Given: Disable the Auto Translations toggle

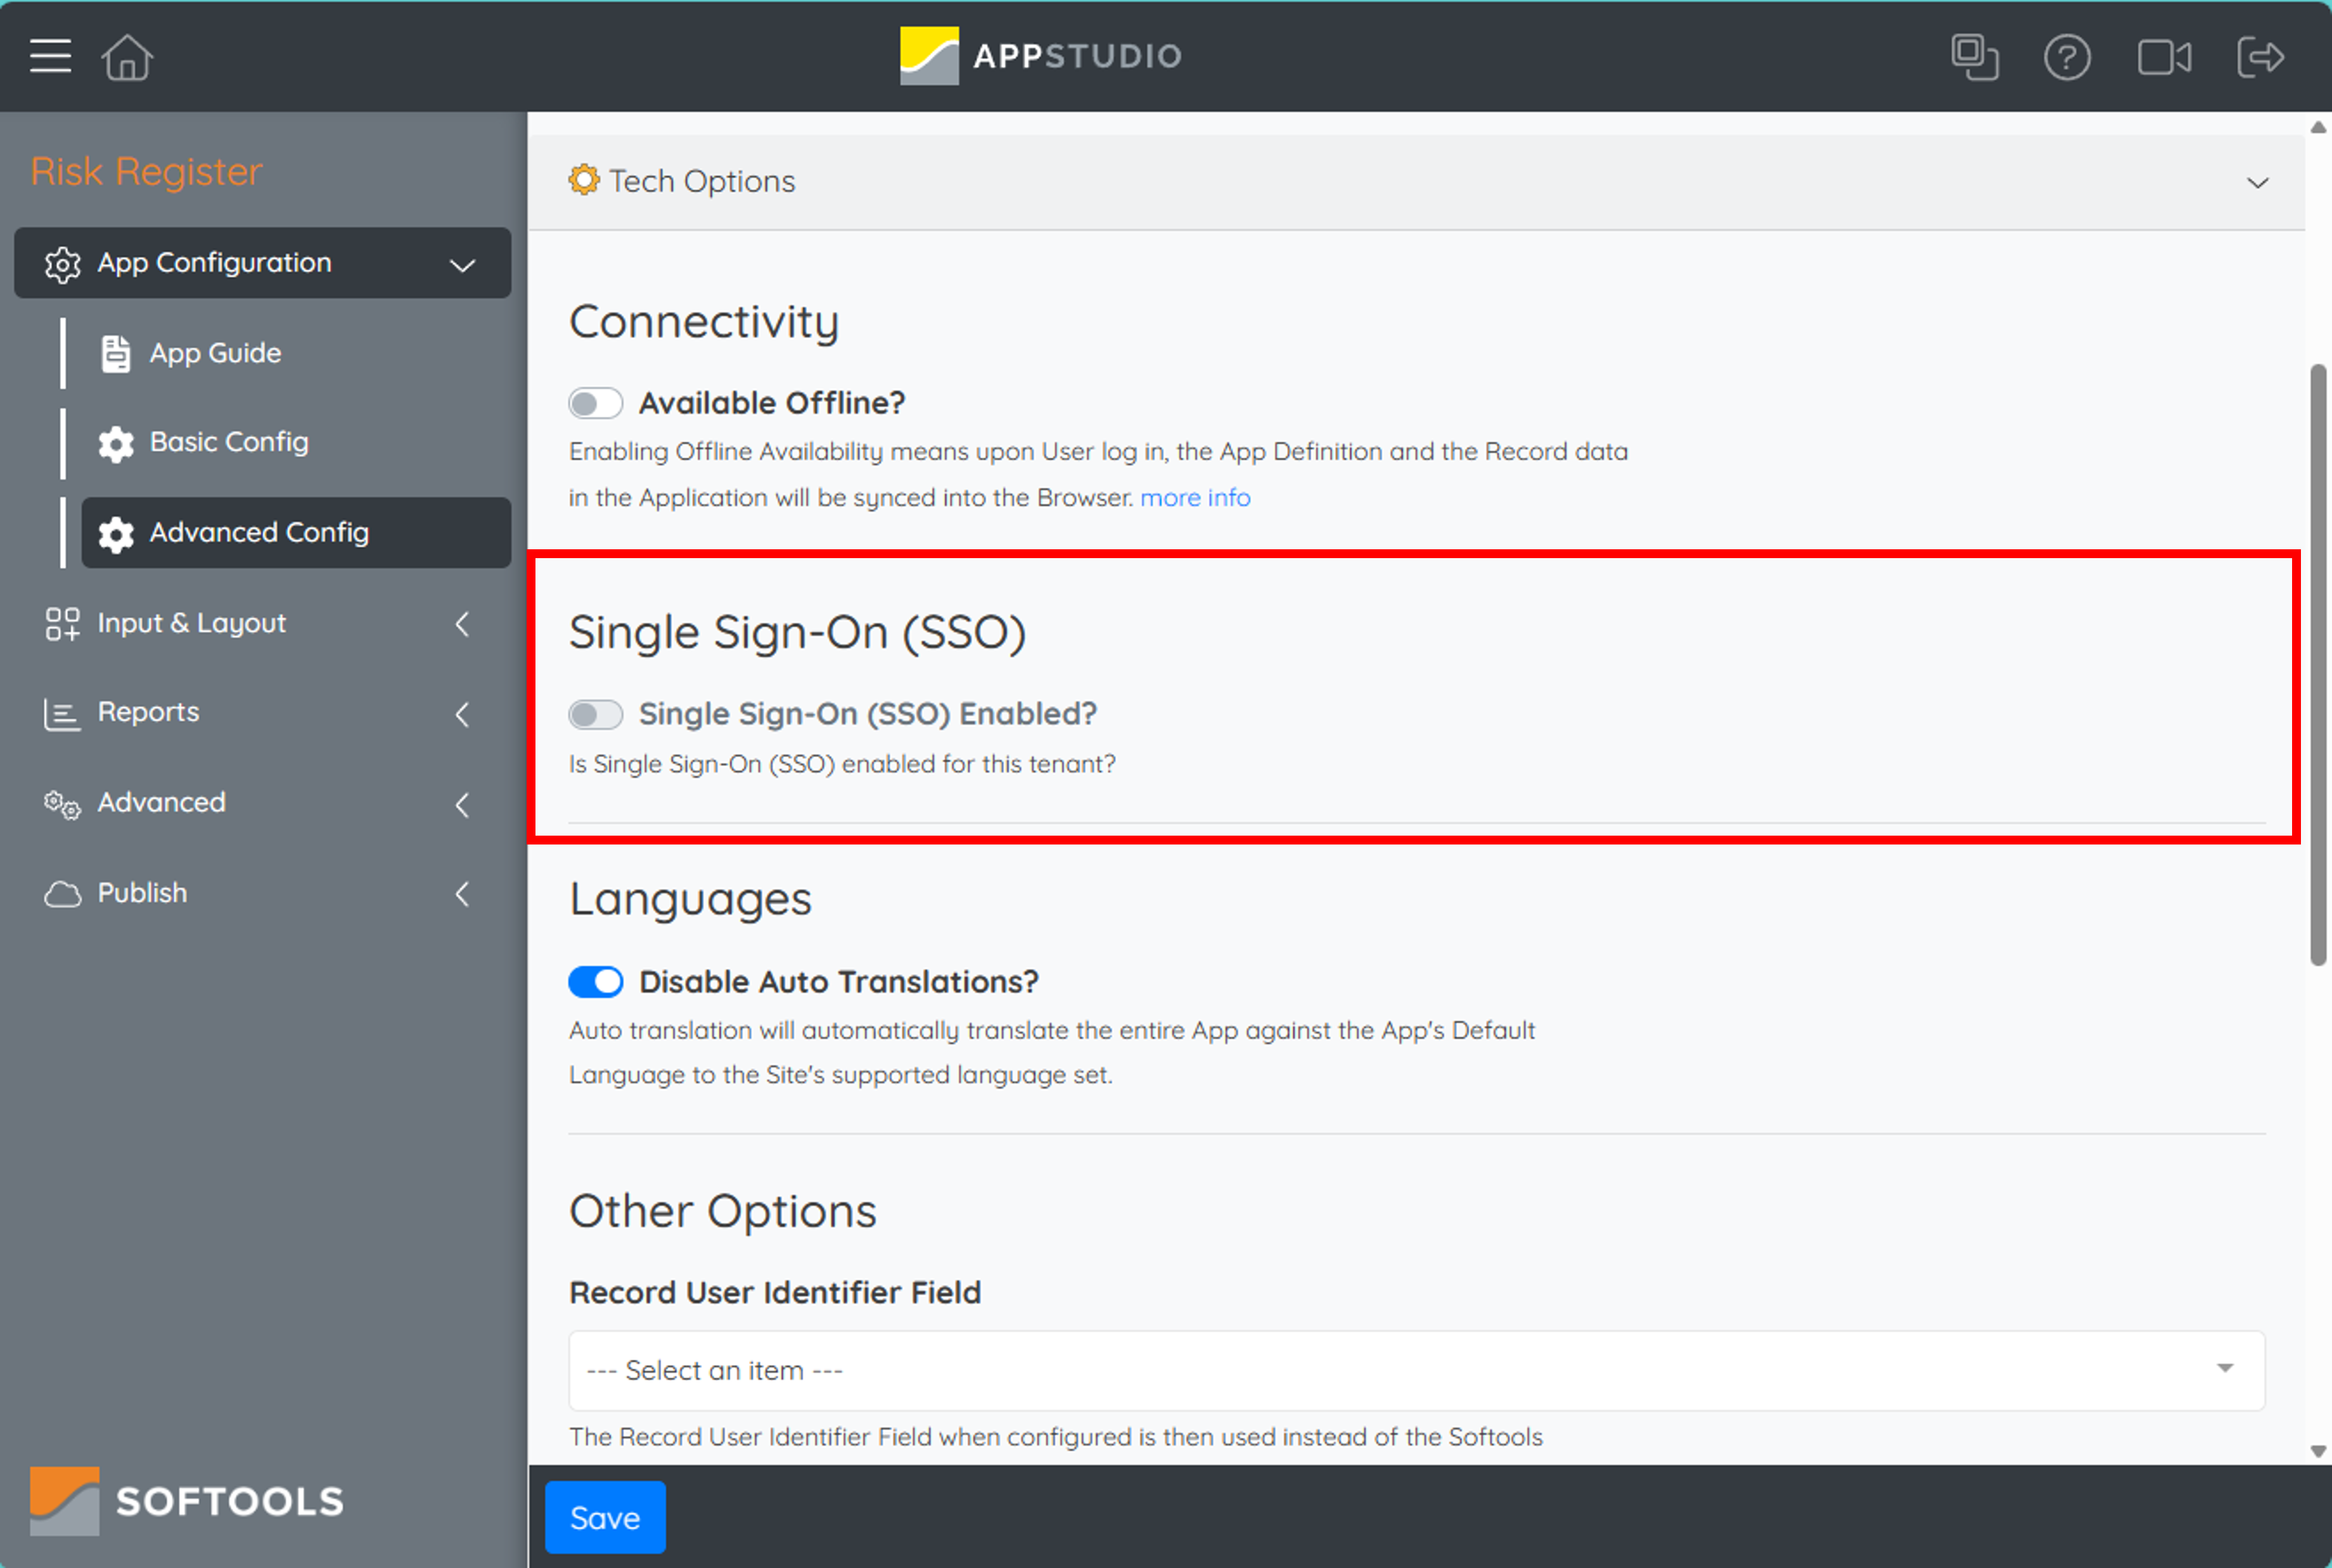Looking at the screenshot, I should (595, 981).
